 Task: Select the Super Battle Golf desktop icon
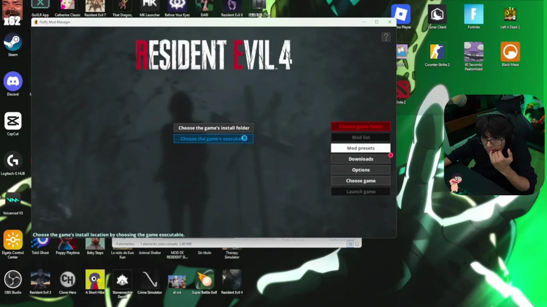(204, 282)
